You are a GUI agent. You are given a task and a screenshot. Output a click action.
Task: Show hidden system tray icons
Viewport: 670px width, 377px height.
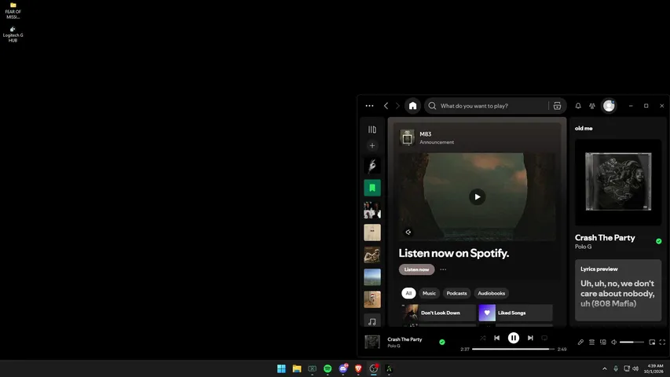point(604,368)
